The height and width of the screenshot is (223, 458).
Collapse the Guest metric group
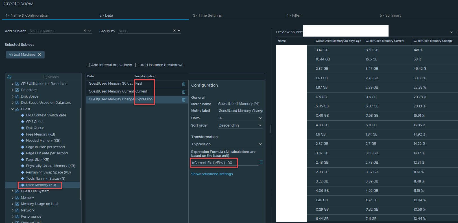(12, 109)
